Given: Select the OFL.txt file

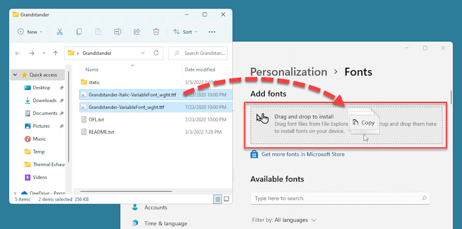Looking at the screenshot, I should (97, 120).
